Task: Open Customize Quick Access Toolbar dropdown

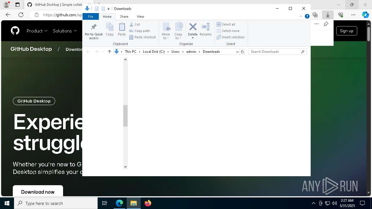Action: pyautogui.click(x=108, y=9)
